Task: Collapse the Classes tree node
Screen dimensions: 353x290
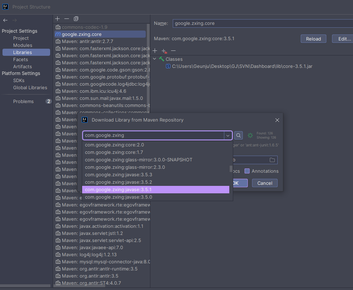Action: click(x=154, y=59)
